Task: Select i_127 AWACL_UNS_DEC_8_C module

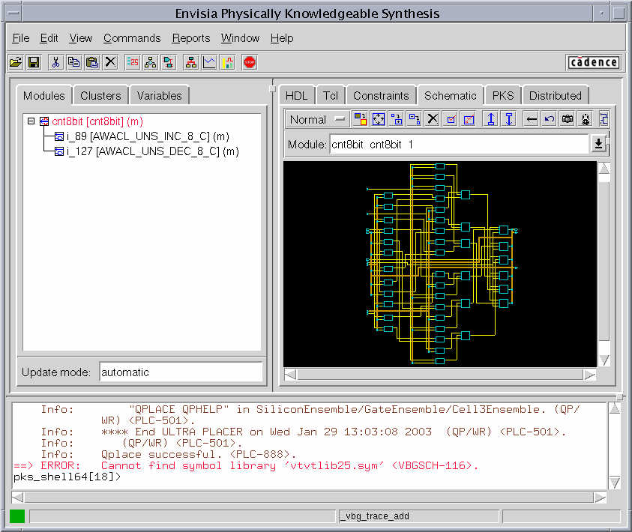Action: point(151,151)
